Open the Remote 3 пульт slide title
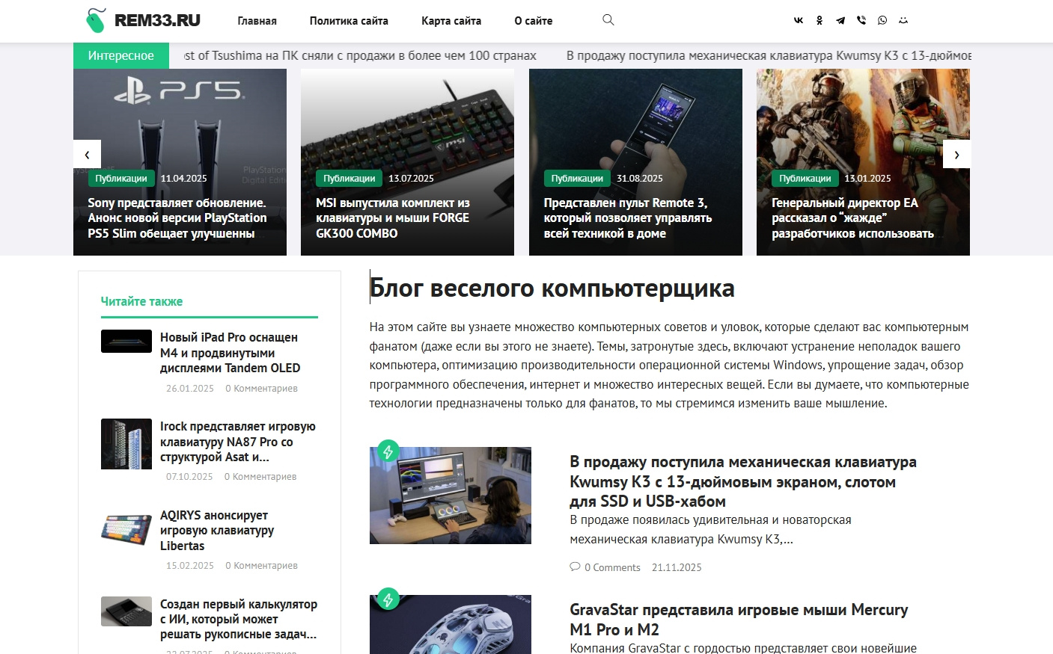 [x=628, y=218]
